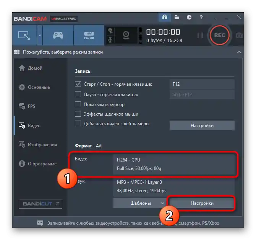The image size is (256, 240).
Task: Open help question mark icon
Action: [201, 17]
